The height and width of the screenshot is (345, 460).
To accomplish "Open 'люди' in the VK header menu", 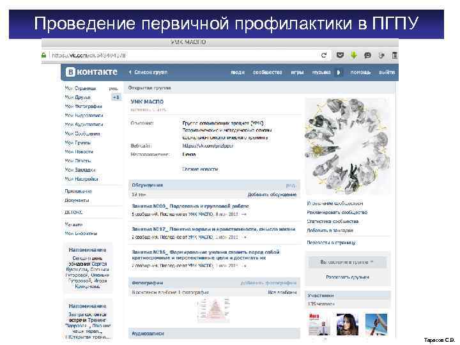I will point(238,72).
